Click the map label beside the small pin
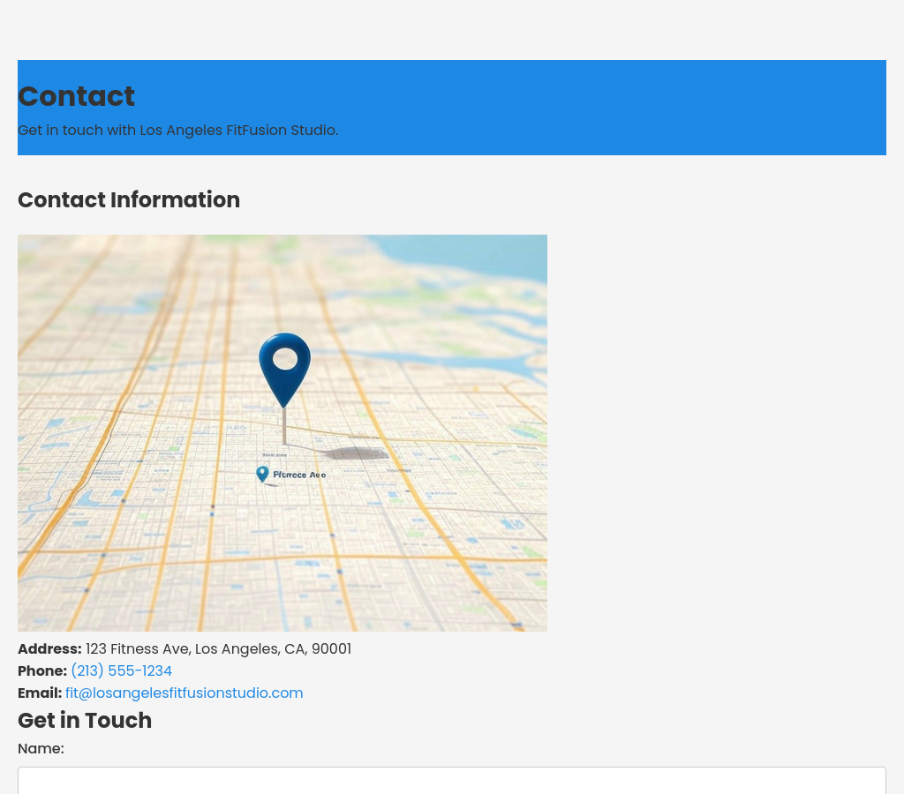 click(299, 475)
